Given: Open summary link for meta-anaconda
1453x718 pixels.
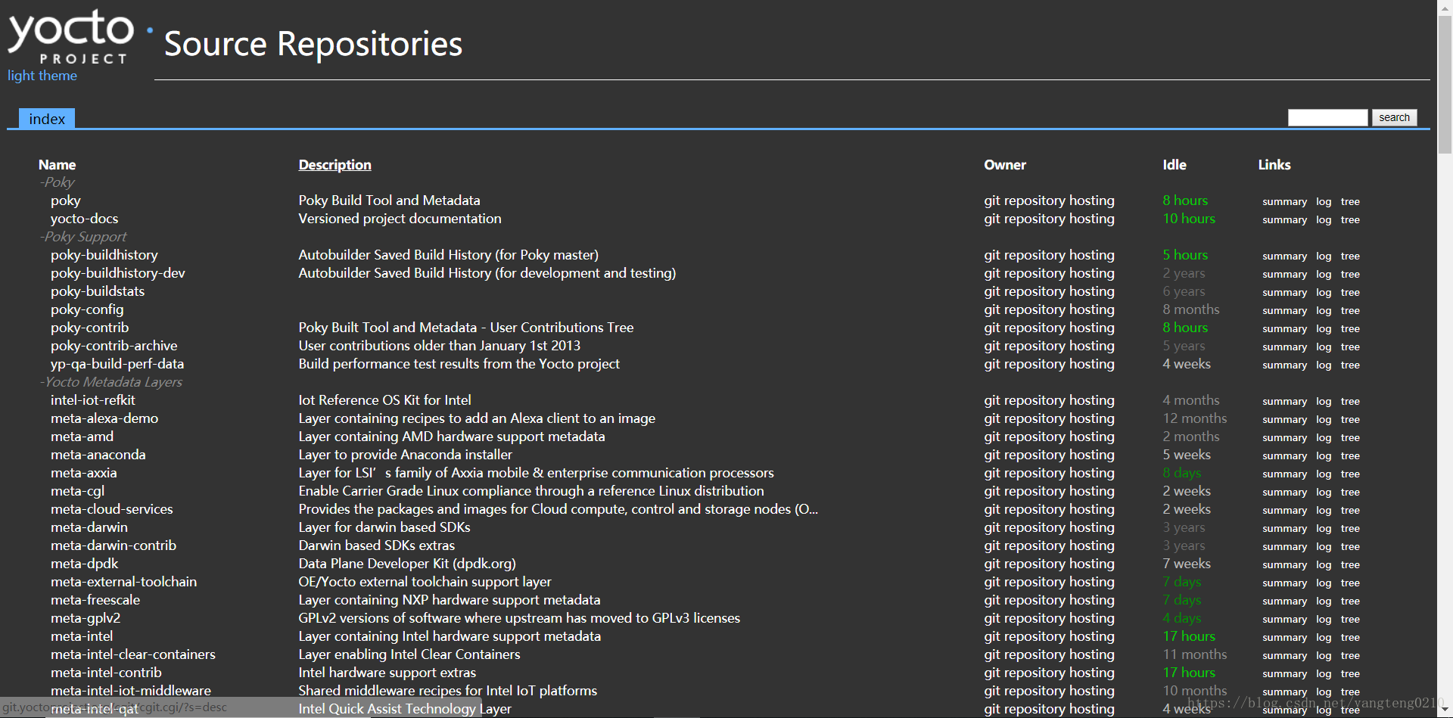Looking at the screenshot, I should point(1284,456).
